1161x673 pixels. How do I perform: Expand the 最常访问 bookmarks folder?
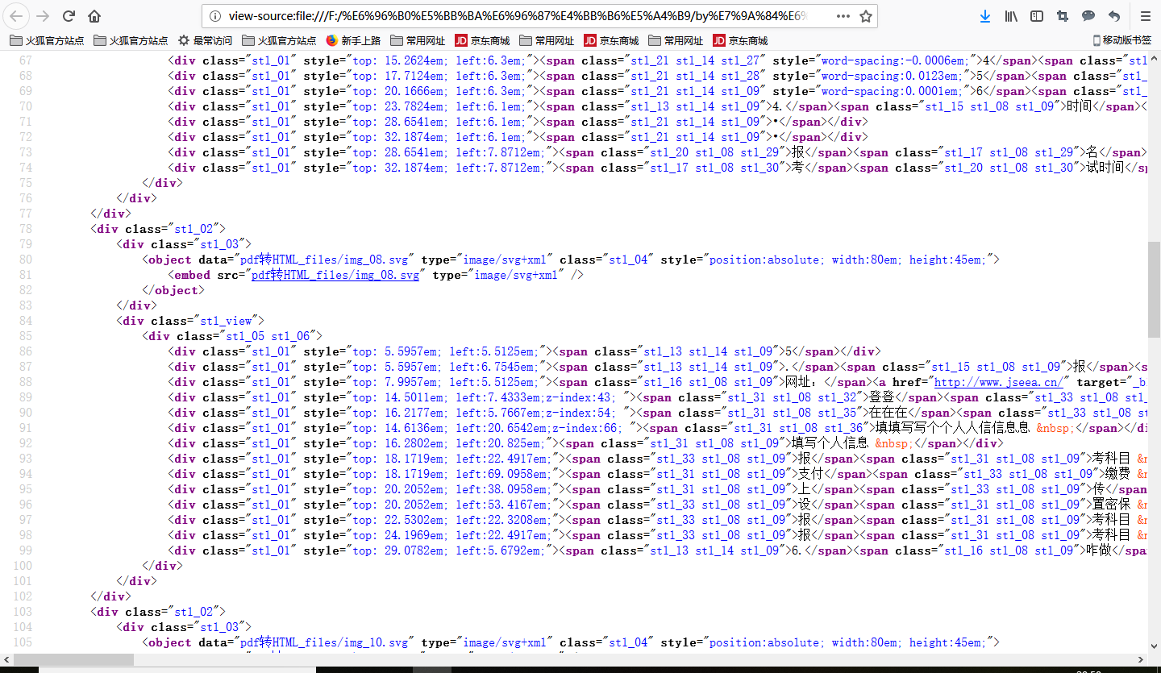click(205, 40)
